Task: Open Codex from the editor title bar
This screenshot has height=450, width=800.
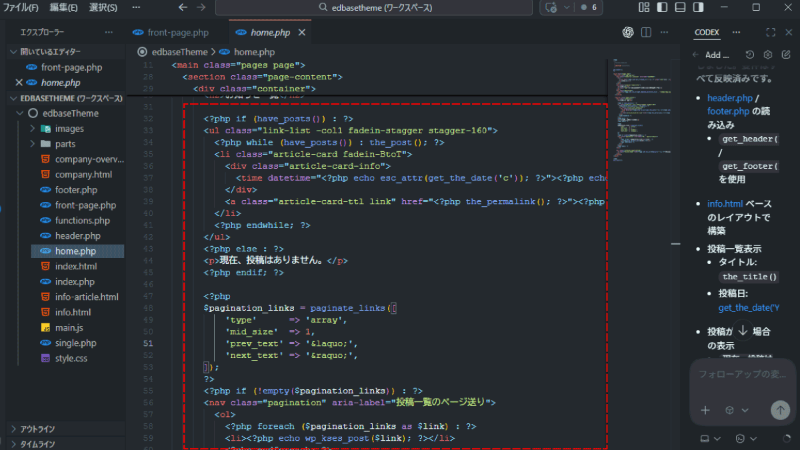Action: 627,32
